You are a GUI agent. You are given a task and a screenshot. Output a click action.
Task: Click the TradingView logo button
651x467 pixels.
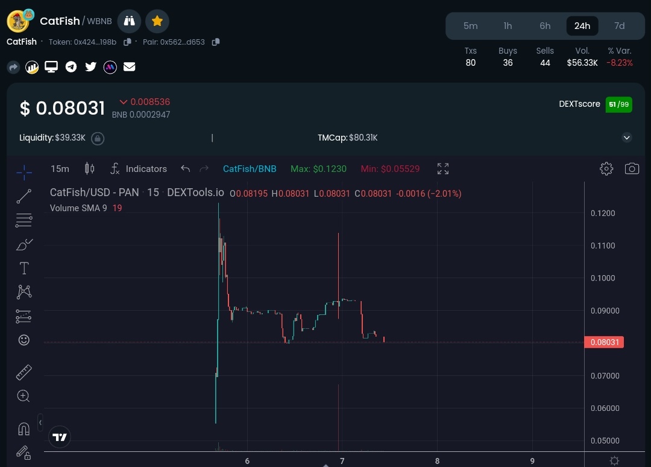[x=60, y=437]
